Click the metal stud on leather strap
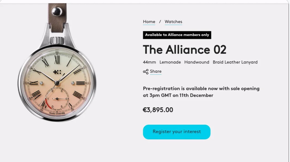This screenshot has width=290, height=162. (57, 11)
